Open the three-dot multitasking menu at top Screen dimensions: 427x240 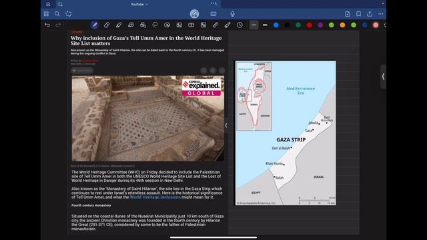coord(213,3)
